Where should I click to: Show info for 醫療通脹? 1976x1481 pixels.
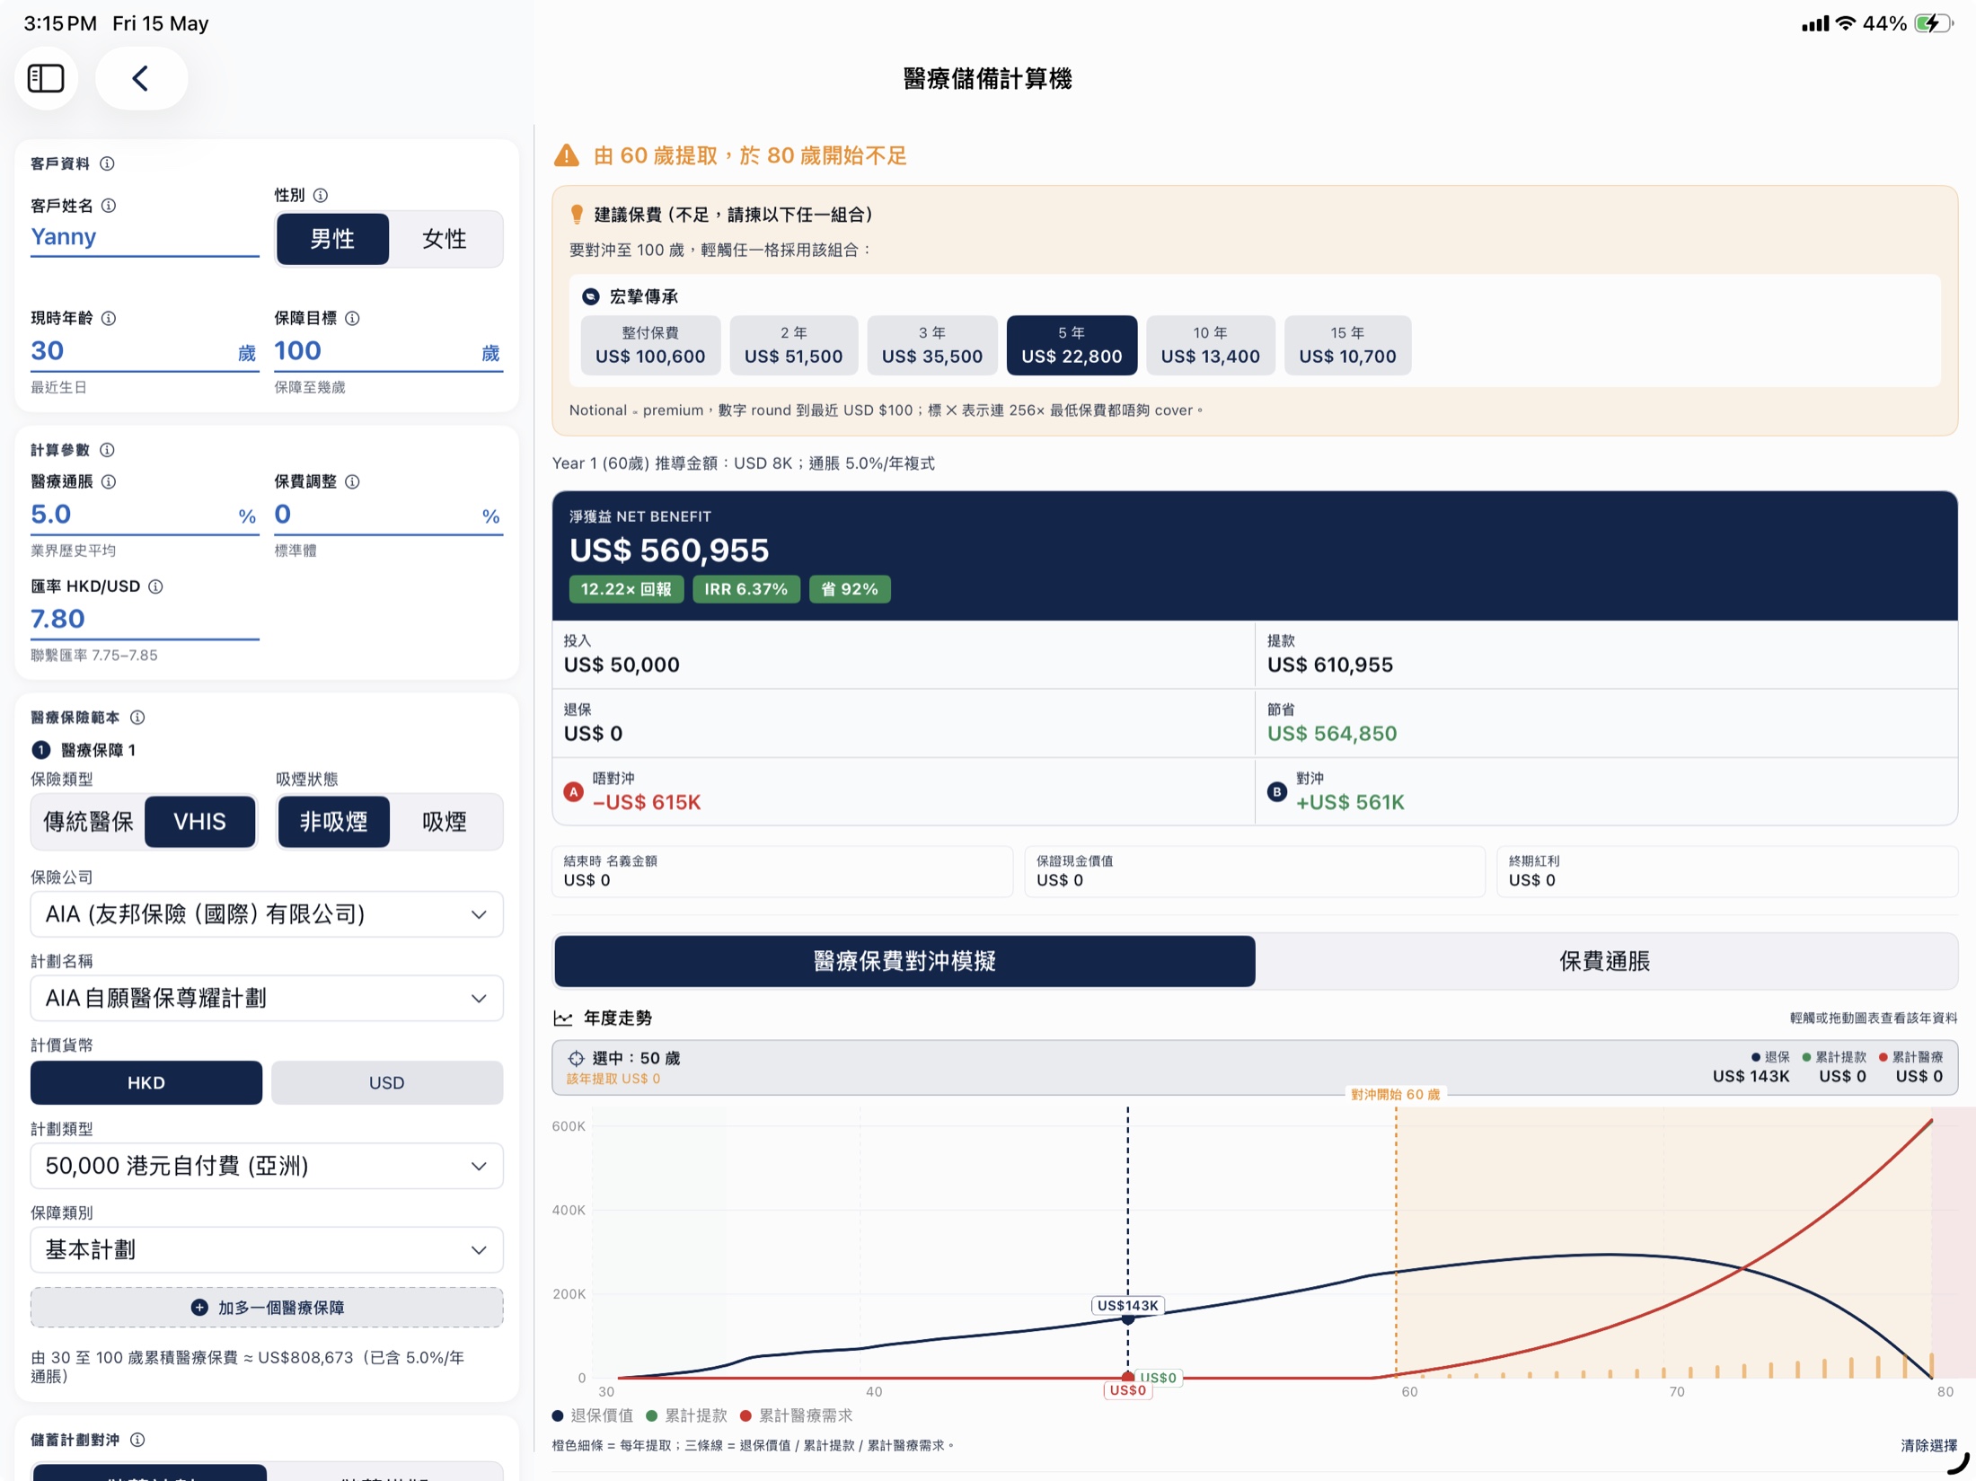click(109, 481)
